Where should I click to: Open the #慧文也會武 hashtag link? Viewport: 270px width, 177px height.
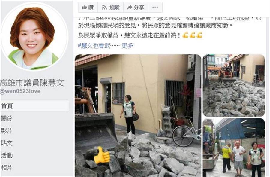click(94, 46)
